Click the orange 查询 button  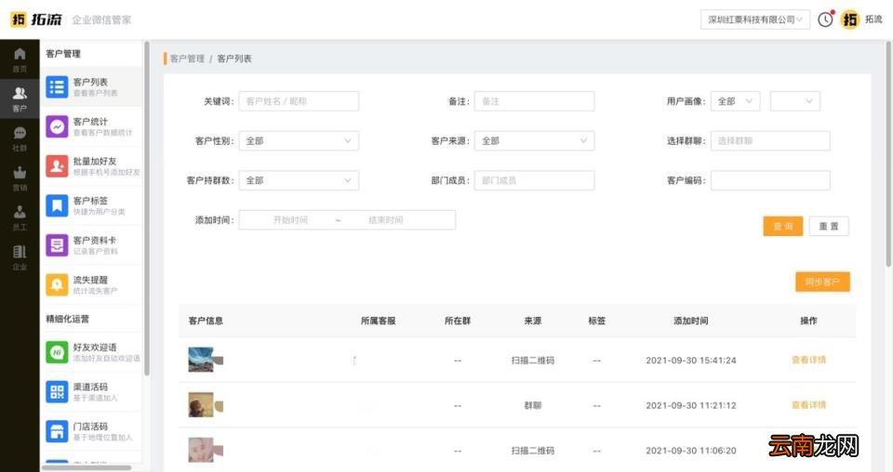click(782, 227)
